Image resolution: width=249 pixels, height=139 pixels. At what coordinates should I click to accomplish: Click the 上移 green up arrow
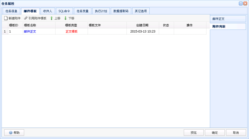[x=52, y=18]
